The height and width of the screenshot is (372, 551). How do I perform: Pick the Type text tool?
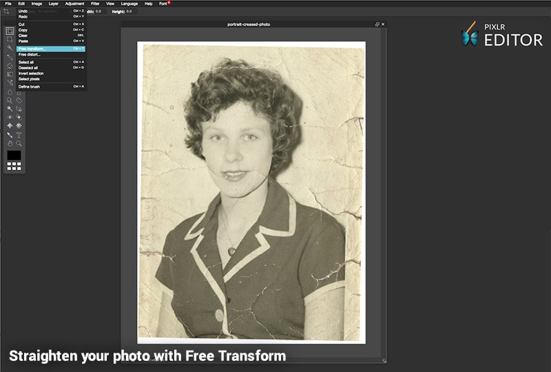pos(19,135)
